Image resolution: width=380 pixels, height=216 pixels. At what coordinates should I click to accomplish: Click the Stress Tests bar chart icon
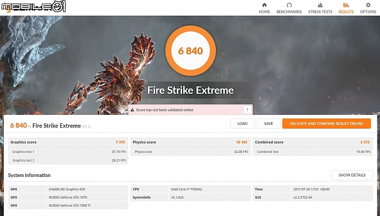pos(320,5)
